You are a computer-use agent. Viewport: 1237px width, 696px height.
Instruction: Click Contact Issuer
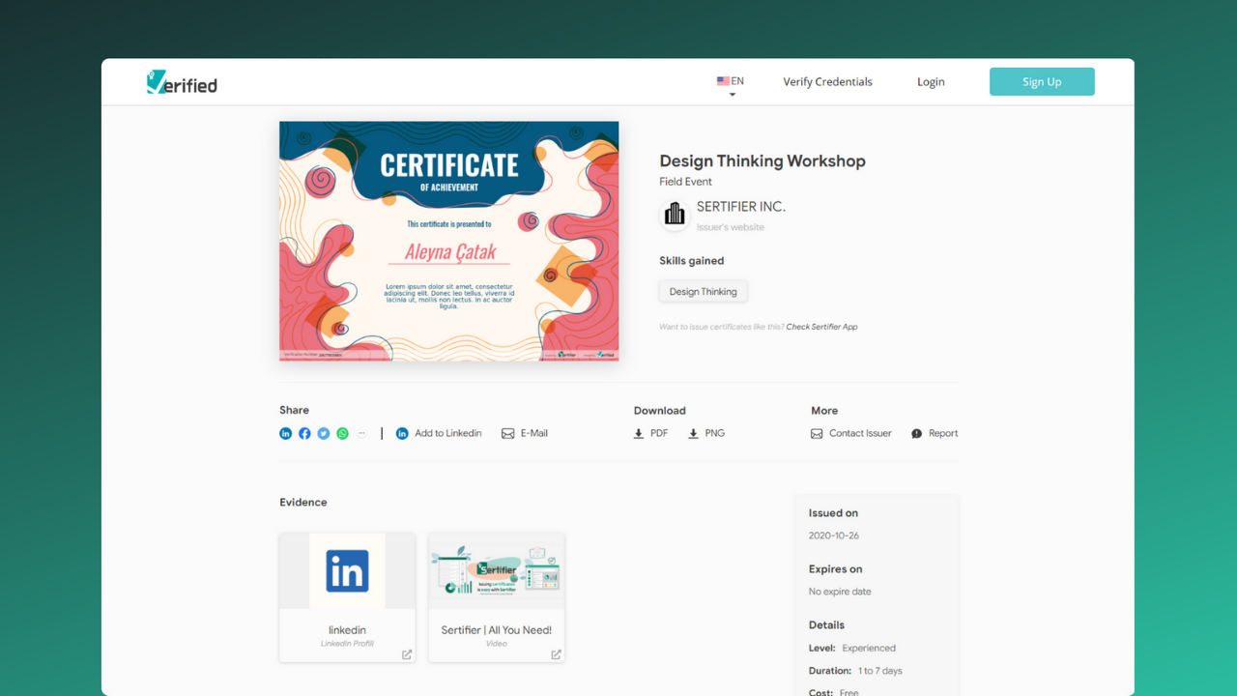[x=851, y=434]
